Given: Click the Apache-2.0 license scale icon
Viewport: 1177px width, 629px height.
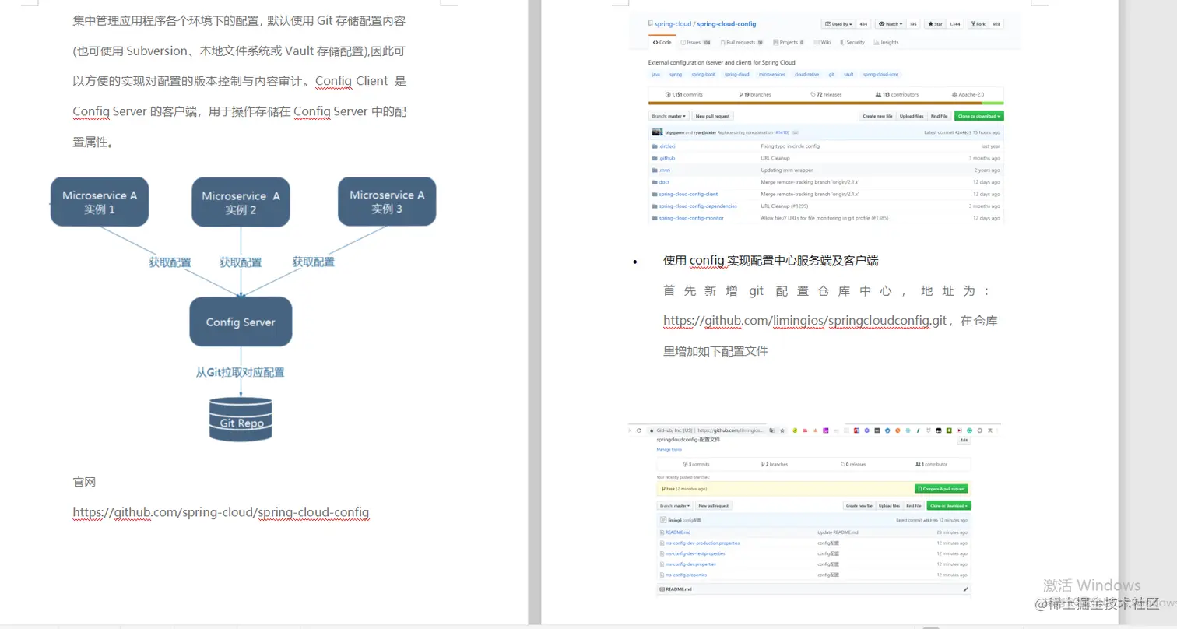Looking at the screenshot, I should point(954,94).
